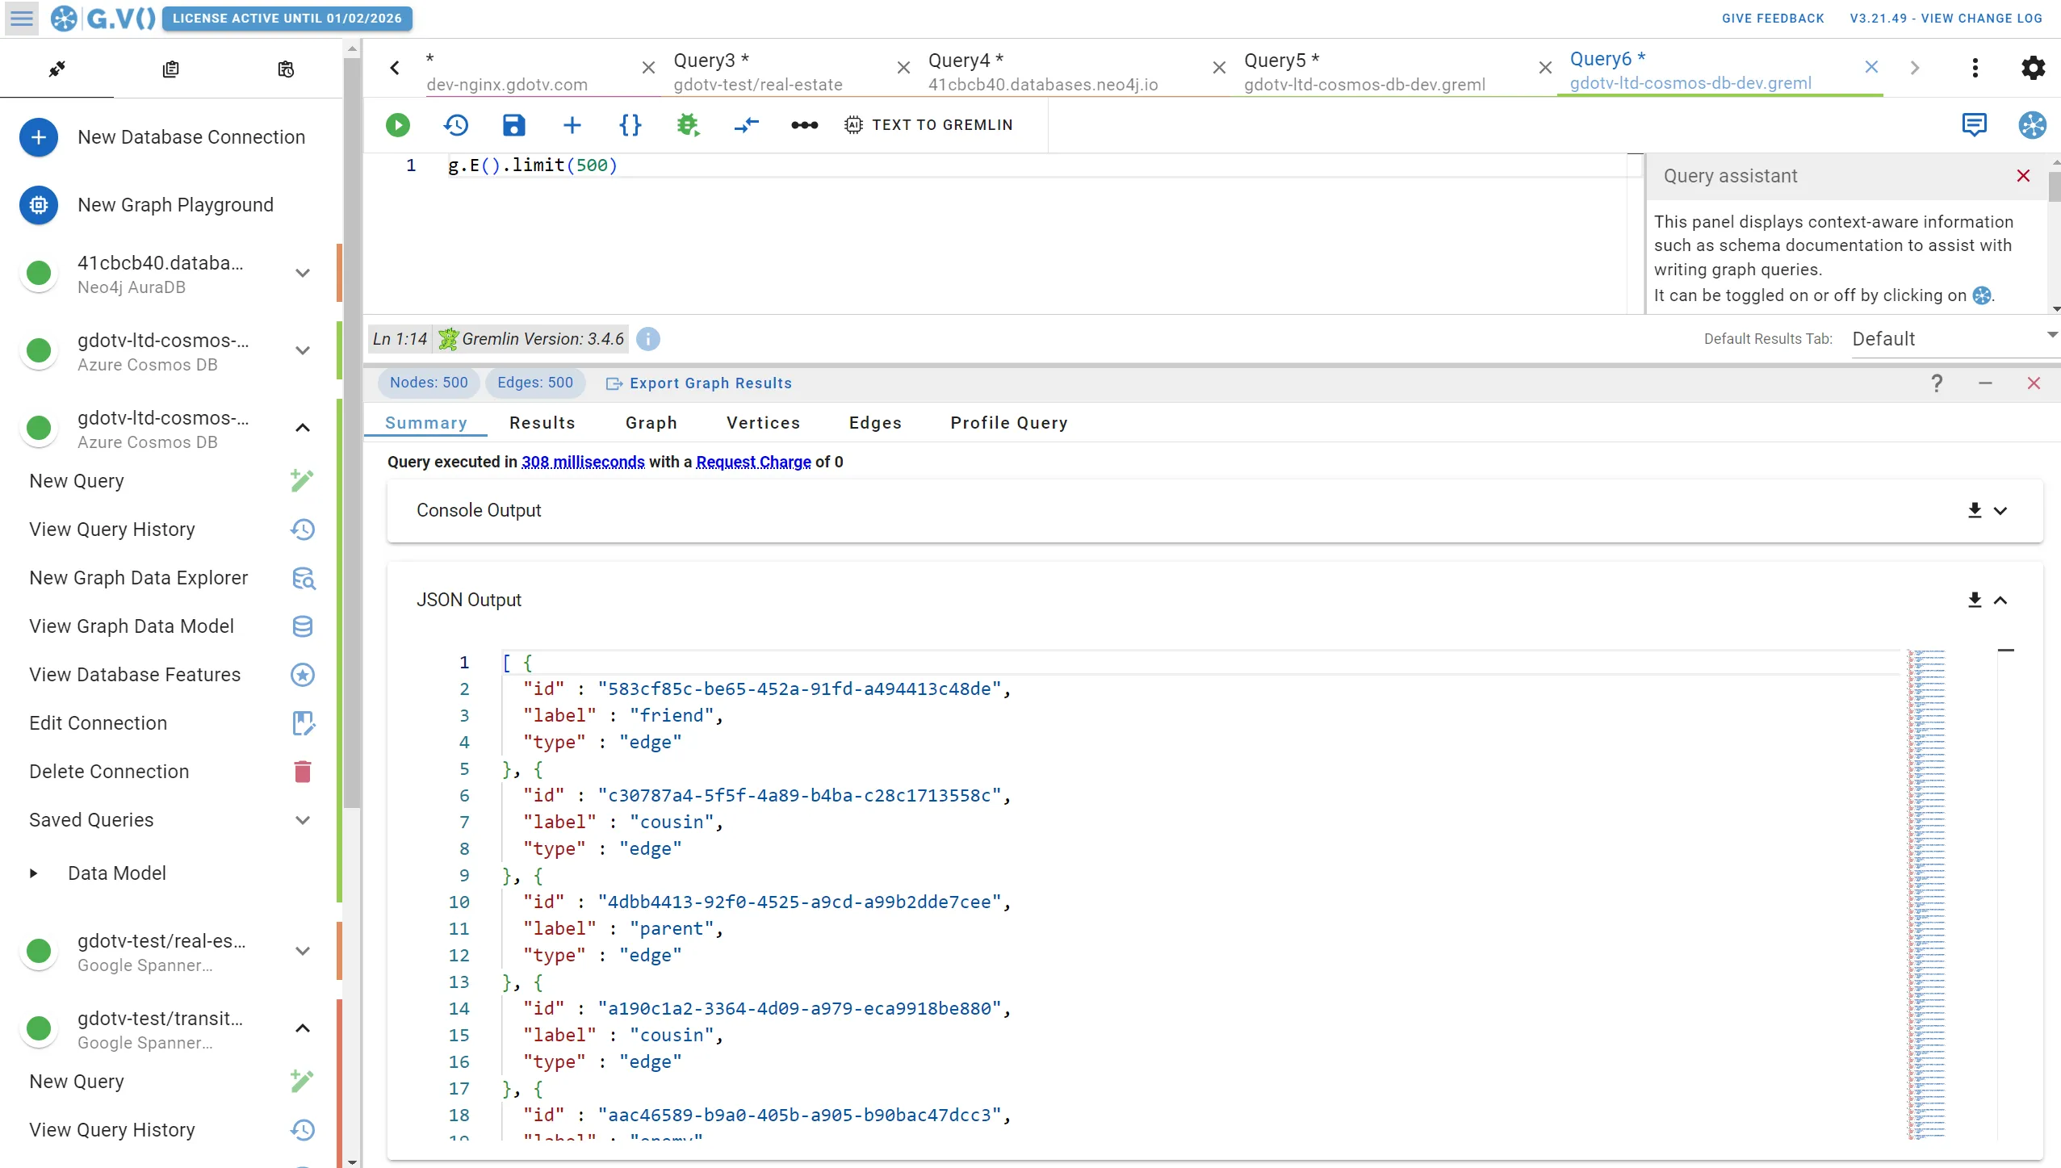Click the VIEW CHANGE LOG version link
The width and height of the screenshot is (2061, 1168).
(x=1946, y=18)
